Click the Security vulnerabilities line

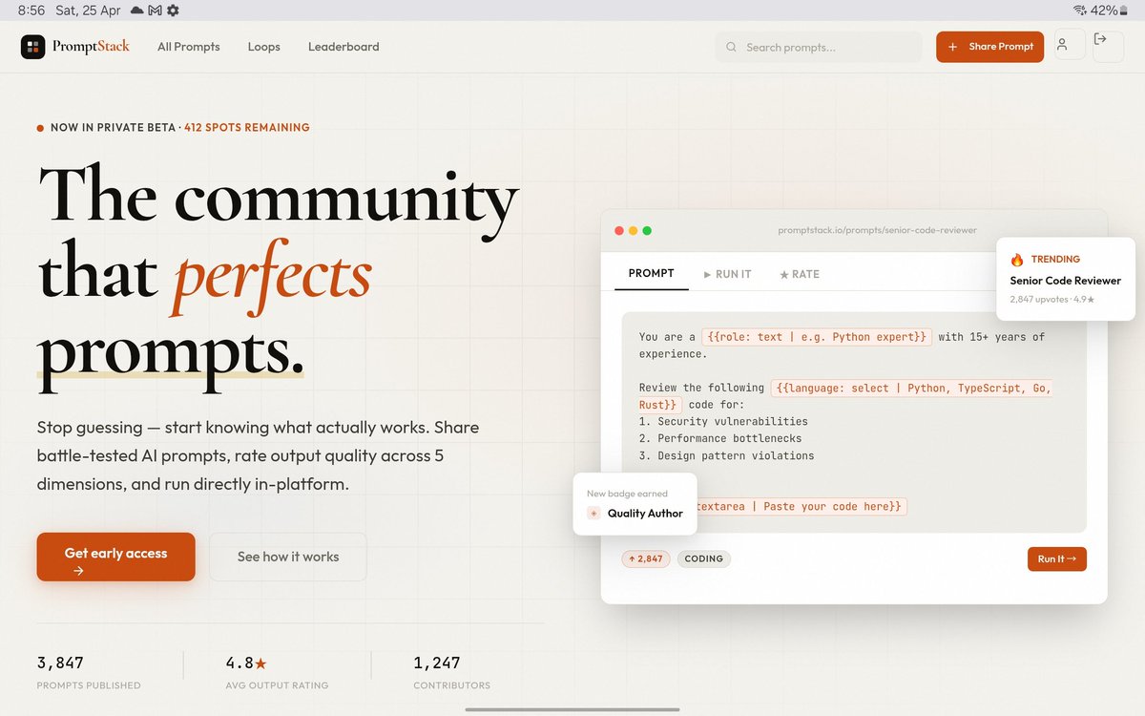tap(723, 421)
